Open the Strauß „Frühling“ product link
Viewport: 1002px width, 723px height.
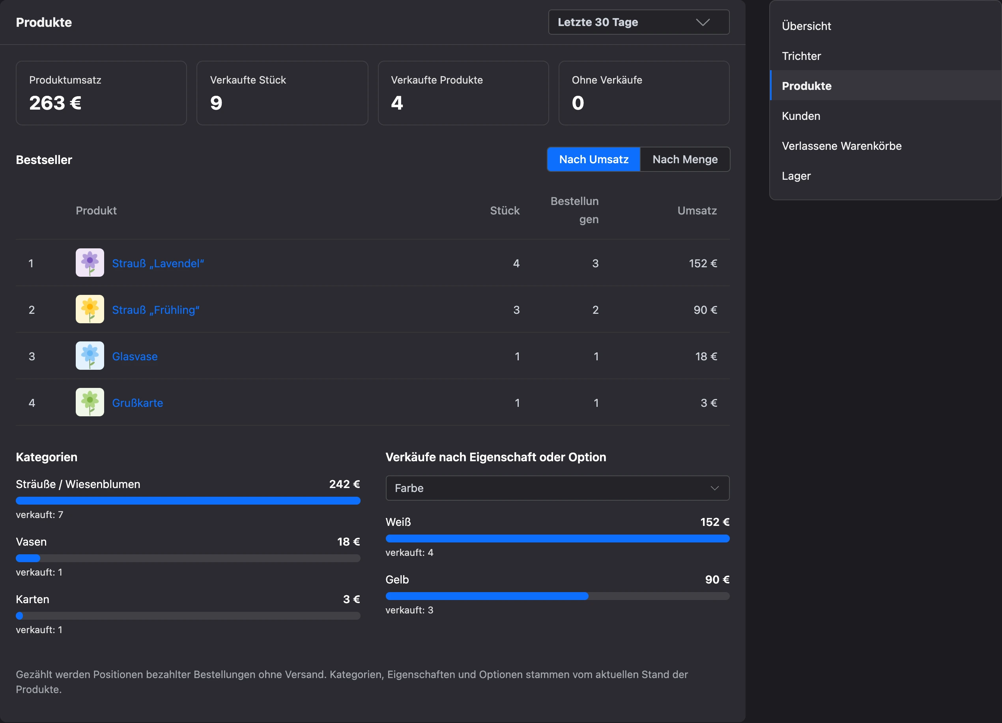click(x=155, y=310)
